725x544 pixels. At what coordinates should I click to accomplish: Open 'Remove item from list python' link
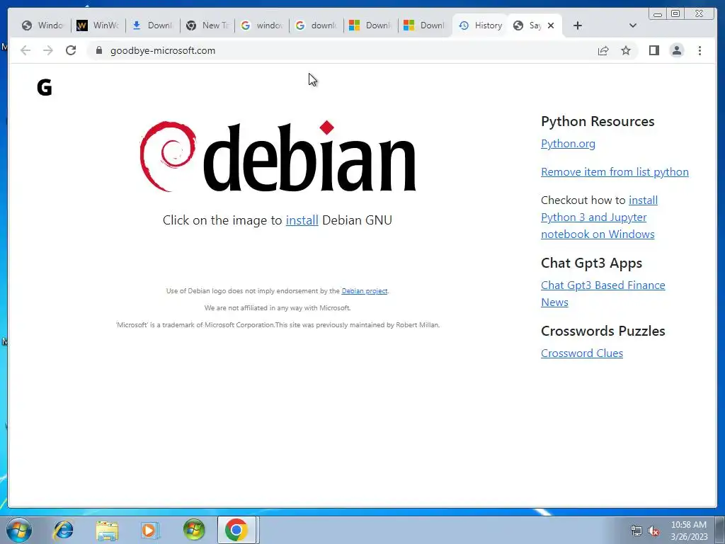pos(615,172)
